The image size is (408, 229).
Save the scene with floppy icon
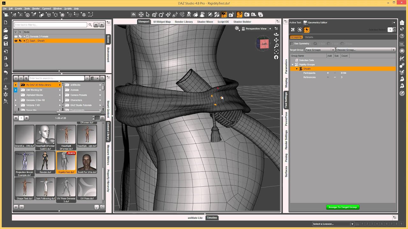5,44
